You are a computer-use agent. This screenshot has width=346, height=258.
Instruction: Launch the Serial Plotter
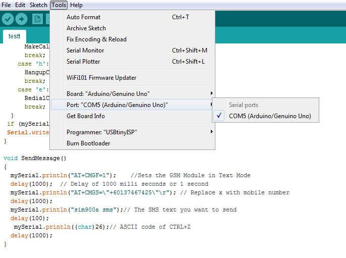[x=83, y=62]
